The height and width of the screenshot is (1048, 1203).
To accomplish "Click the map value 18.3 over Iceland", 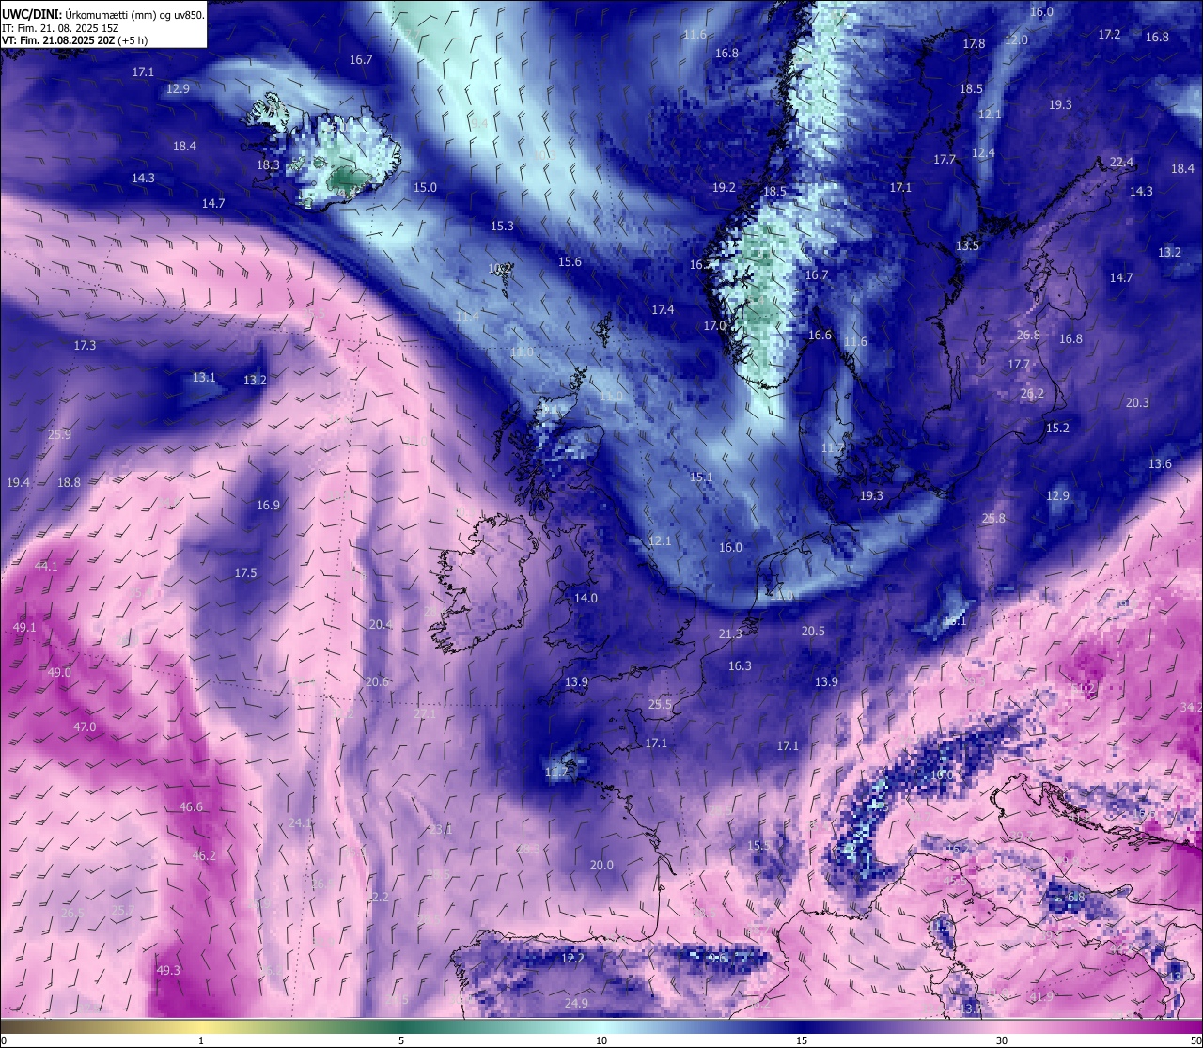I will (x=268, y=164).
